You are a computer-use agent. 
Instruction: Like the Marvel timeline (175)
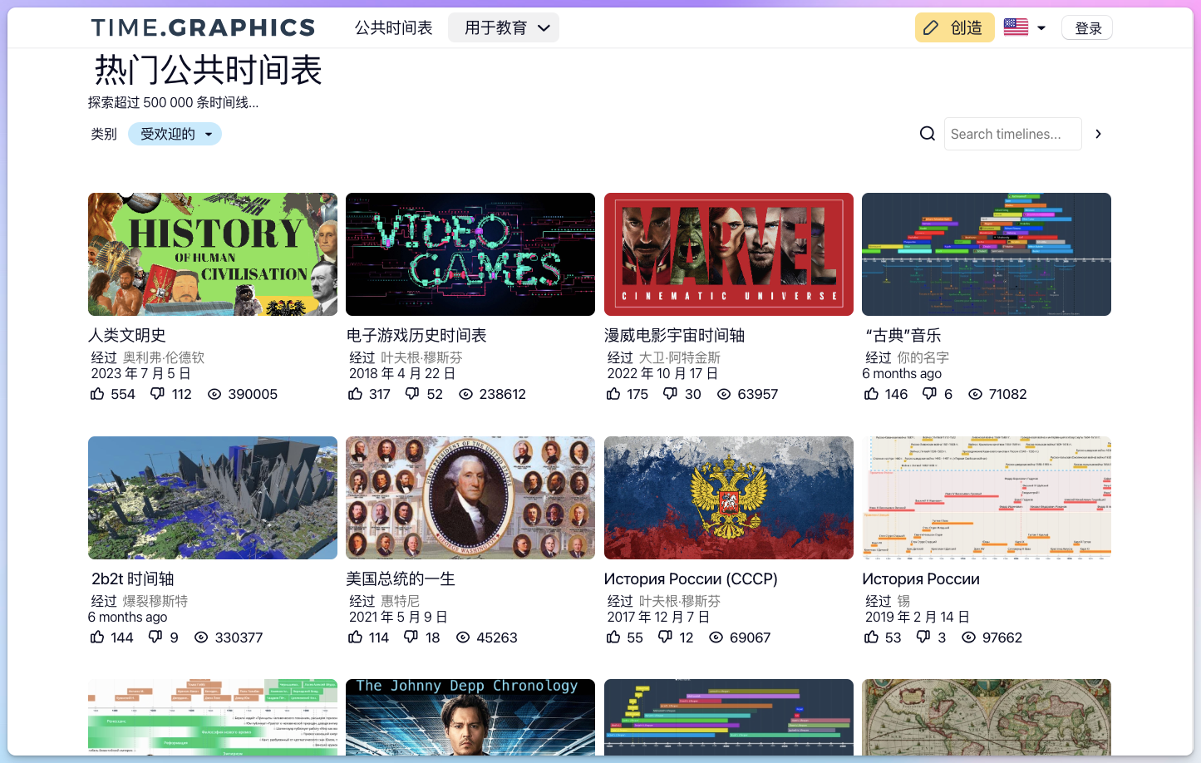pyautogui.click(x=613, y=394)
